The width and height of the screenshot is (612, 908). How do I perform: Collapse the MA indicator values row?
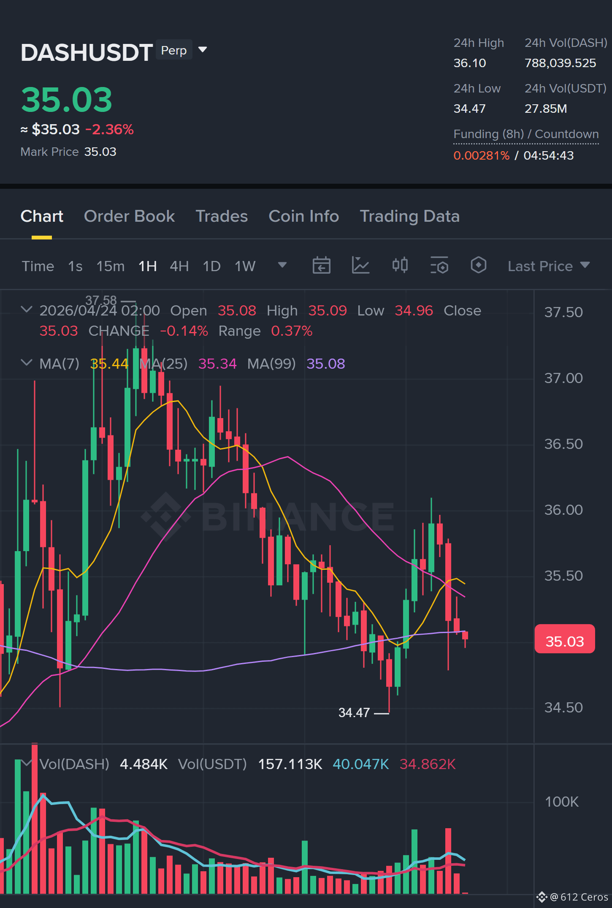coord(27,363)
